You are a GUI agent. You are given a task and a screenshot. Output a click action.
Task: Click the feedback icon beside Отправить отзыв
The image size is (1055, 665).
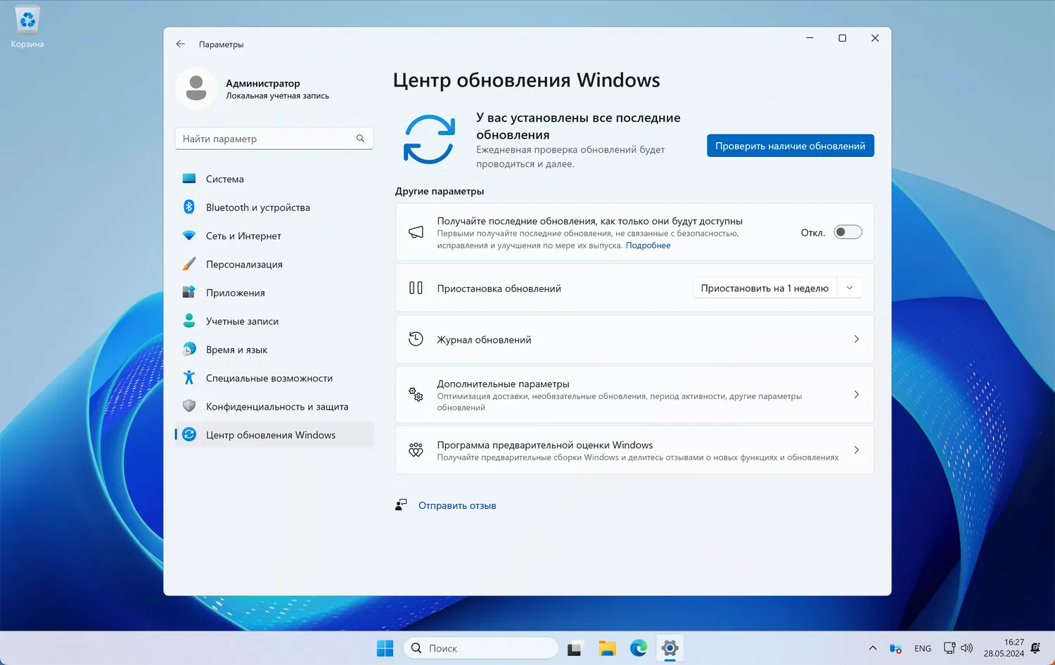click(x=401, y=505)
